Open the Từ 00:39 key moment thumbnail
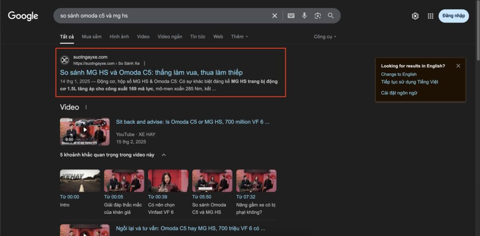This screenshot has height=236, width=480. [x=168, y=181]
